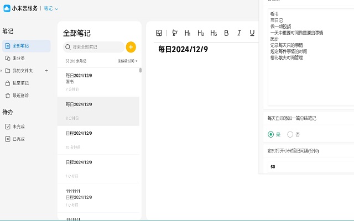Open 我的文件夹 folder in sidebar
This screenshot has height=221, width=354.
[x=19, y=71]
